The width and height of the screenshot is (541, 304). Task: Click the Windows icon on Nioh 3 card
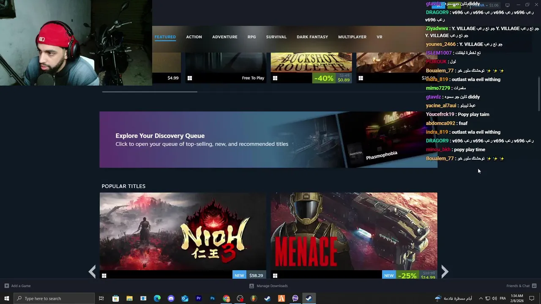104,276
